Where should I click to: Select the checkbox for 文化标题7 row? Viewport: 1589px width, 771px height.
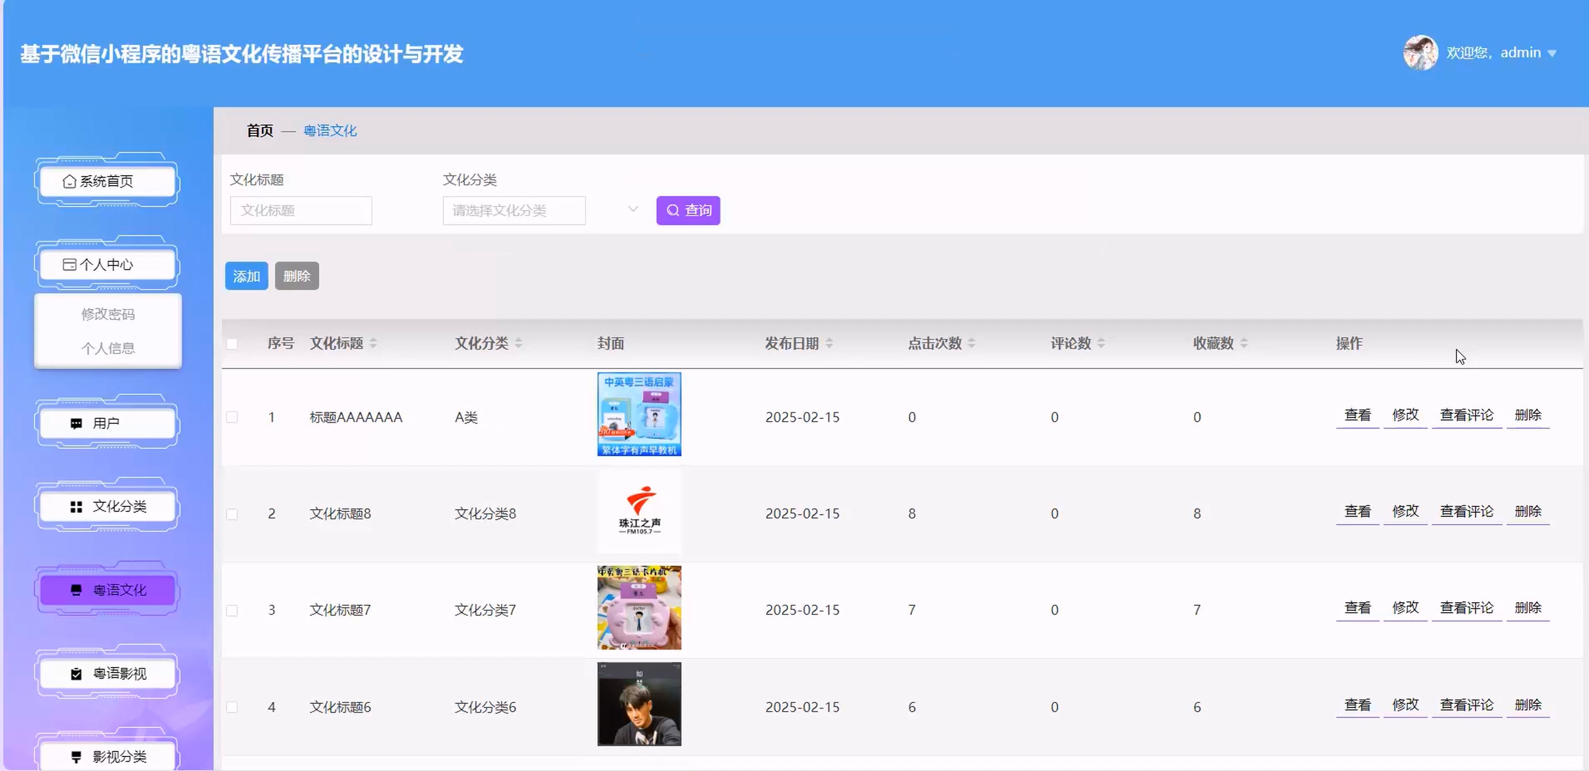click(232, 610)
